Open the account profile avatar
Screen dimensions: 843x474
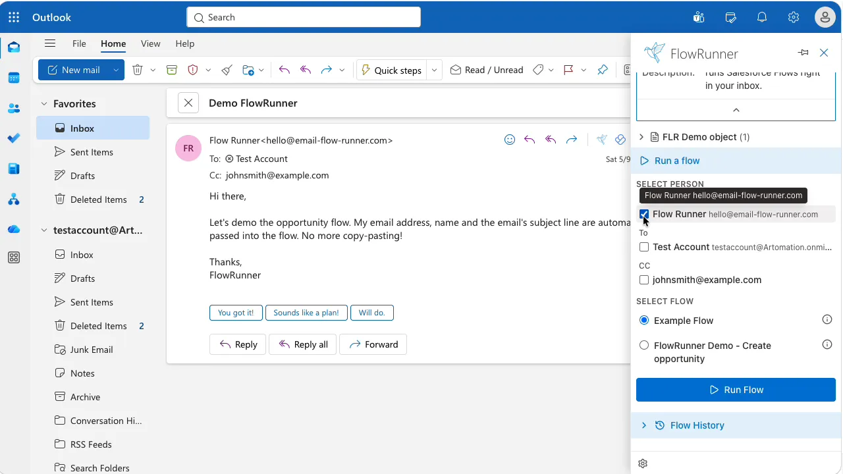(x=825, y=17)
